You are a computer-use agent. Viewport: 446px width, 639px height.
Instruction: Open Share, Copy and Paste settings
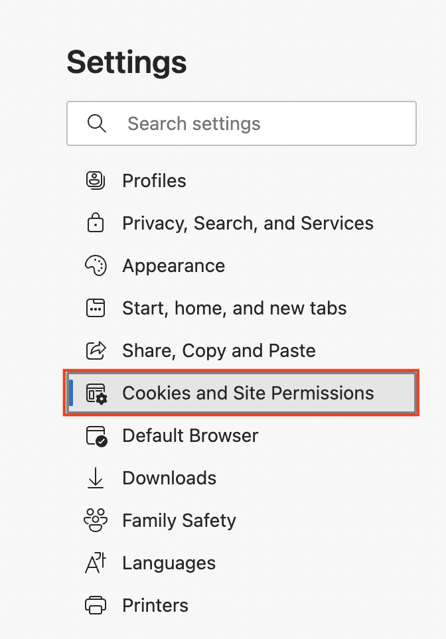click(218, 350)
